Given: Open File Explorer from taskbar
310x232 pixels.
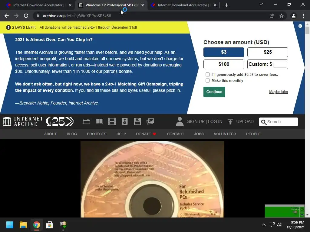Looking at the screenshot, I should point(23,225).
